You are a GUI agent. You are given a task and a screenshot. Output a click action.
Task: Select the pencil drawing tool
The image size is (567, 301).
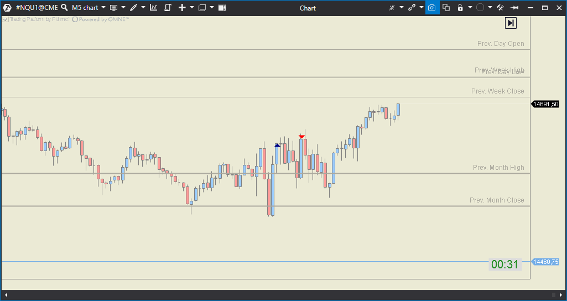(x=134, y=8)
